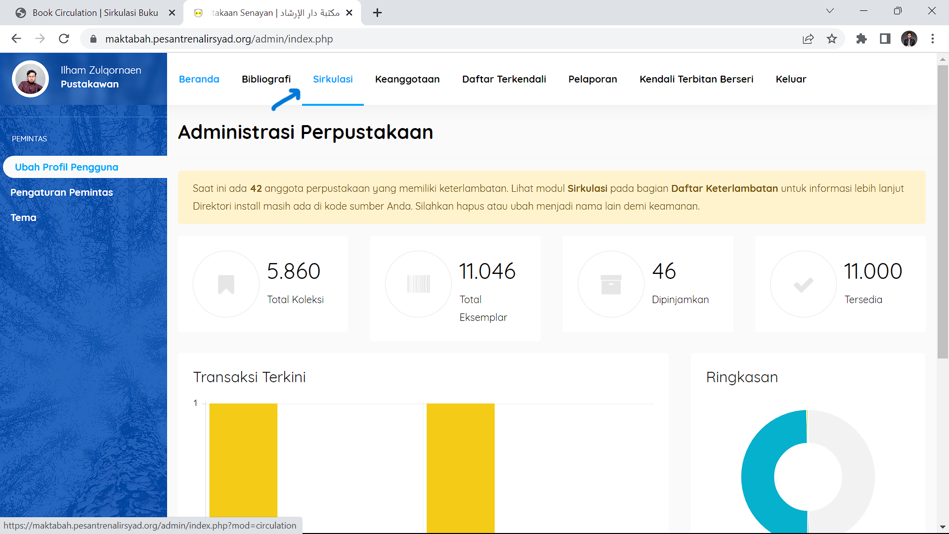The image size is (949, 534).
Task: Open the share page icon in address bar
Action: pos(808,39)
